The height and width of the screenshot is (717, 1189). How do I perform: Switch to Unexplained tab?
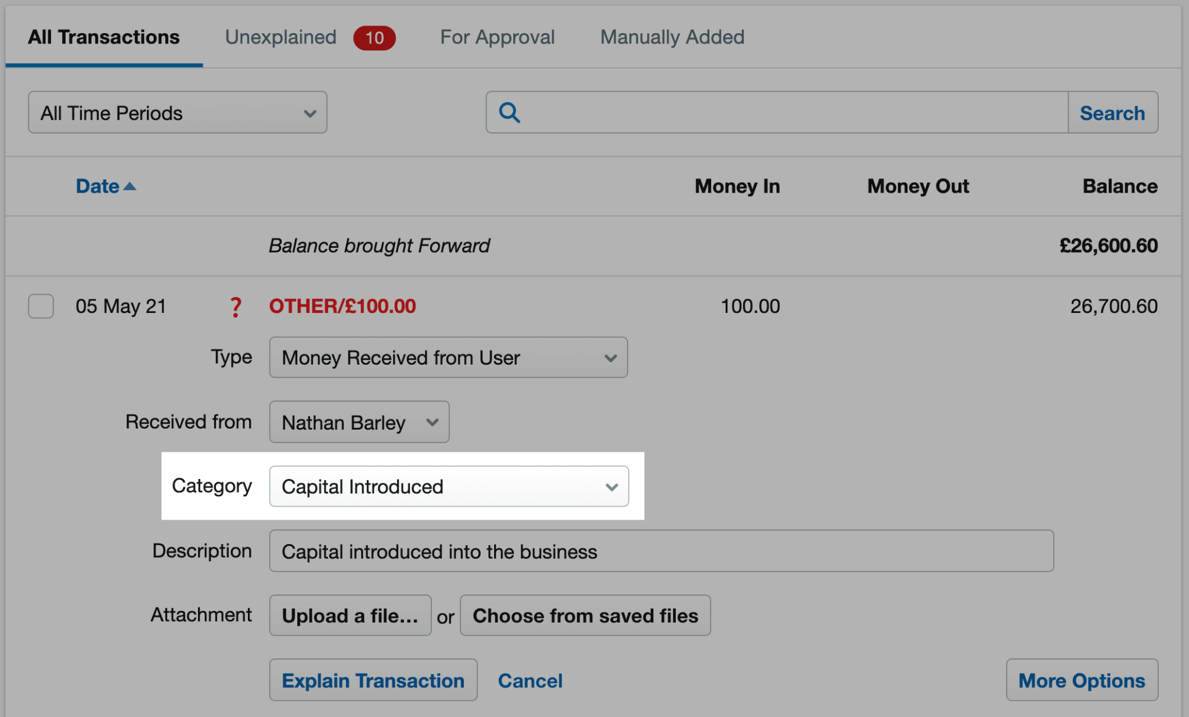(281, 37)
